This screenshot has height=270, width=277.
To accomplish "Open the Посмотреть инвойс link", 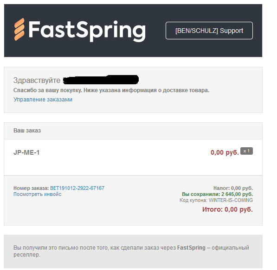I will pyautogui.click(x=38, y=194).
